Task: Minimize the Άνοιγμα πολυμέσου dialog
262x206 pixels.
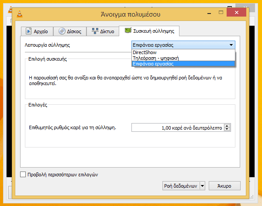Action: 209,13
